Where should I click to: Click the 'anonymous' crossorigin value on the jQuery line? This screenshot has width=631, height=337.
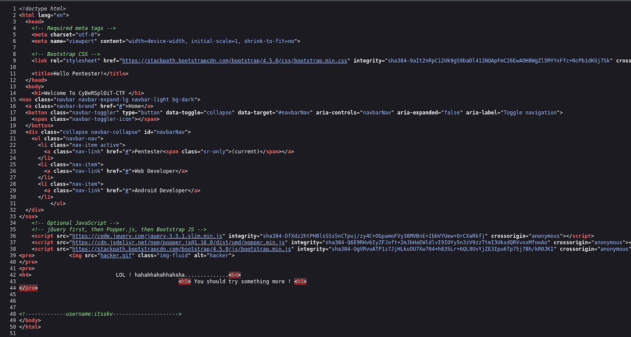(546, 236)
